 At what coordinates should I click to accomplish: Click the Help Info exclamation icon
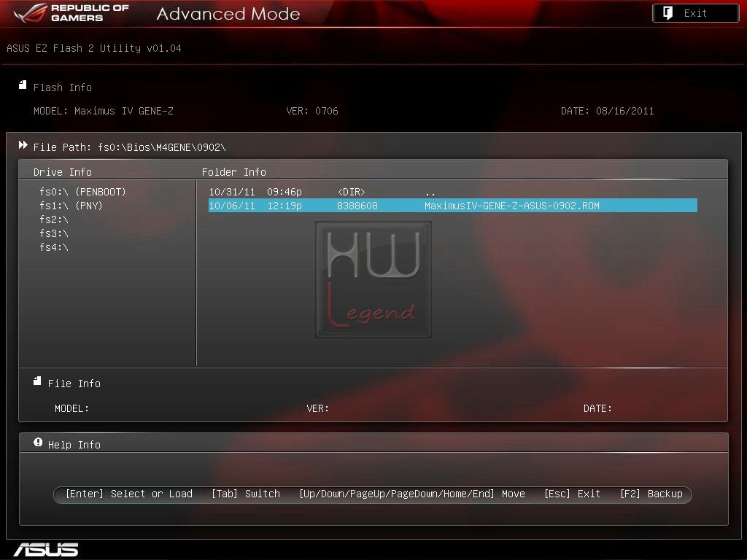point(38,443)
